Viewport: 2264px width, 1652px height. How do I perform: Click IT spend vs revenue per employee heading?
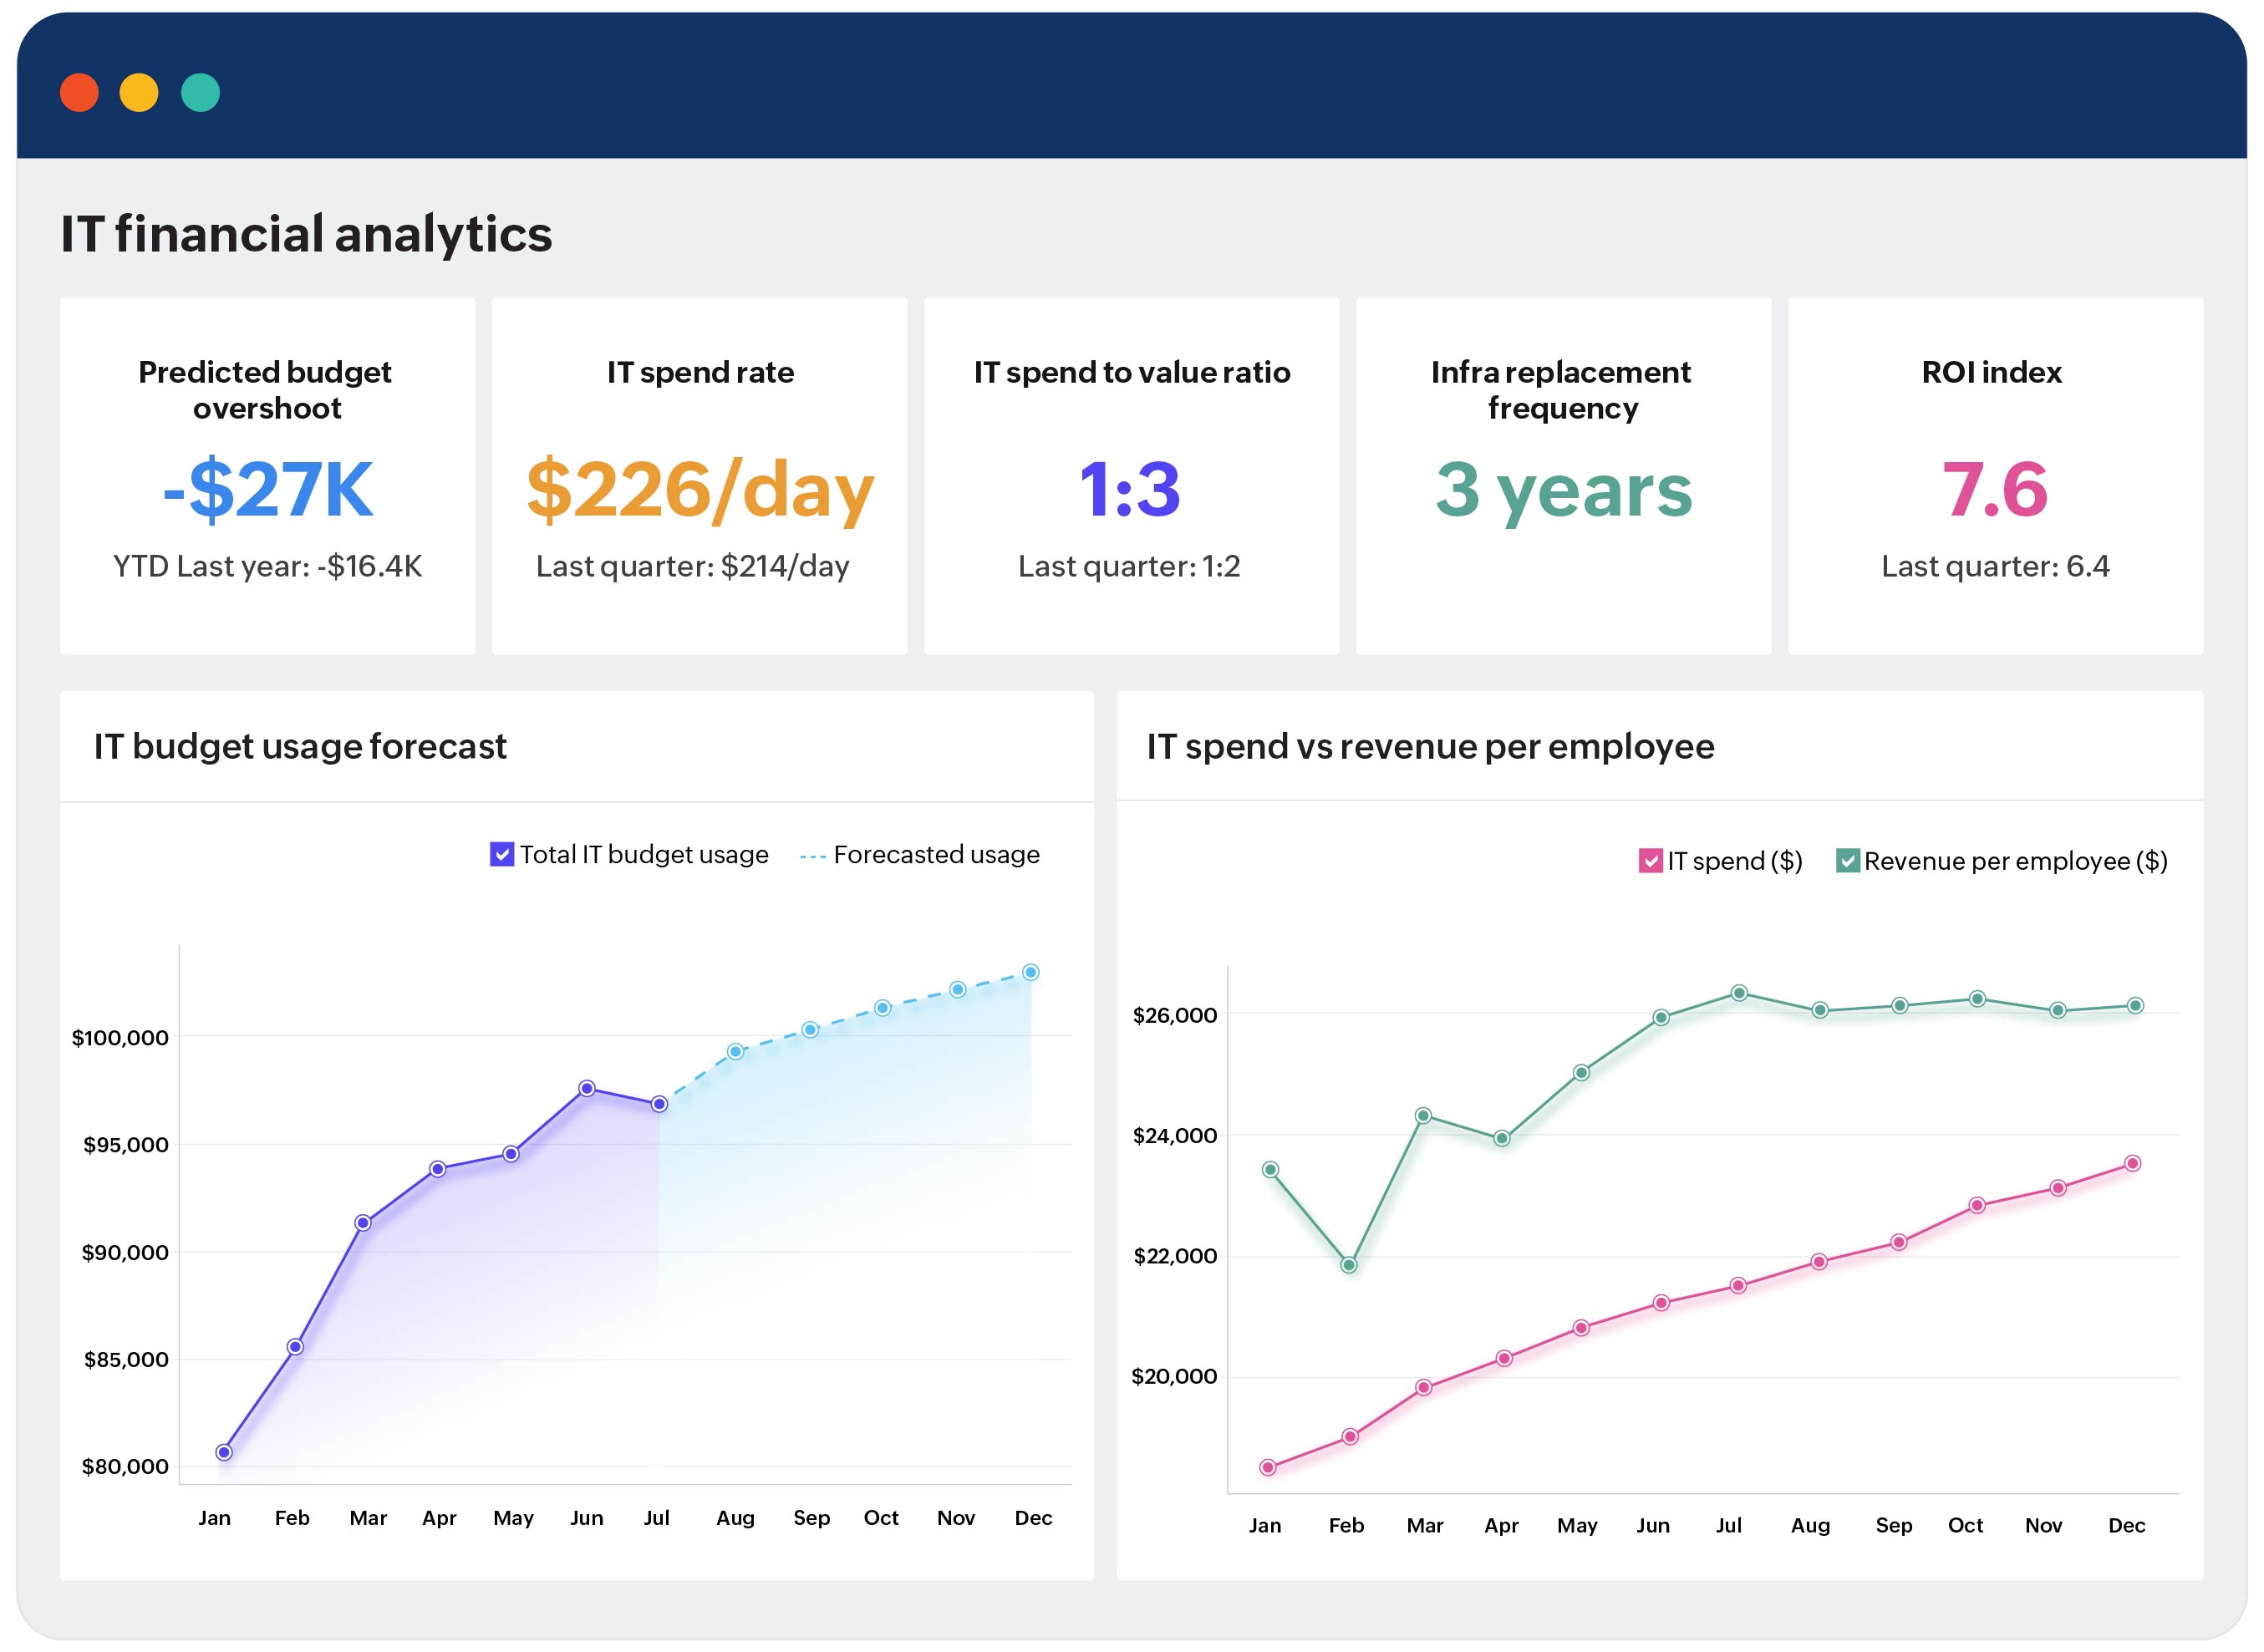tap(1430, 746)
